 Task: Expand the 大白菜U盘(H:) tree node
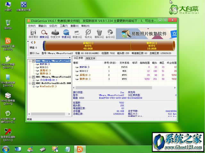coord(33,80)
